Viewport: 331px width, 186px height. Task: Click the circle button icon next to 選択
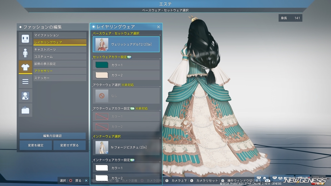click(x=71, y=180)
